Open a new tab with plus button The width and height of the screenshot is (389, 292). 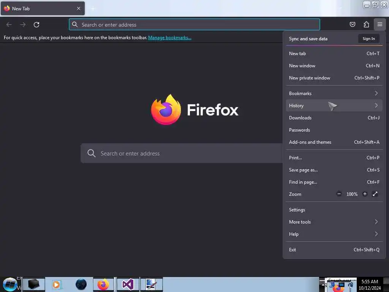[93, 9]
